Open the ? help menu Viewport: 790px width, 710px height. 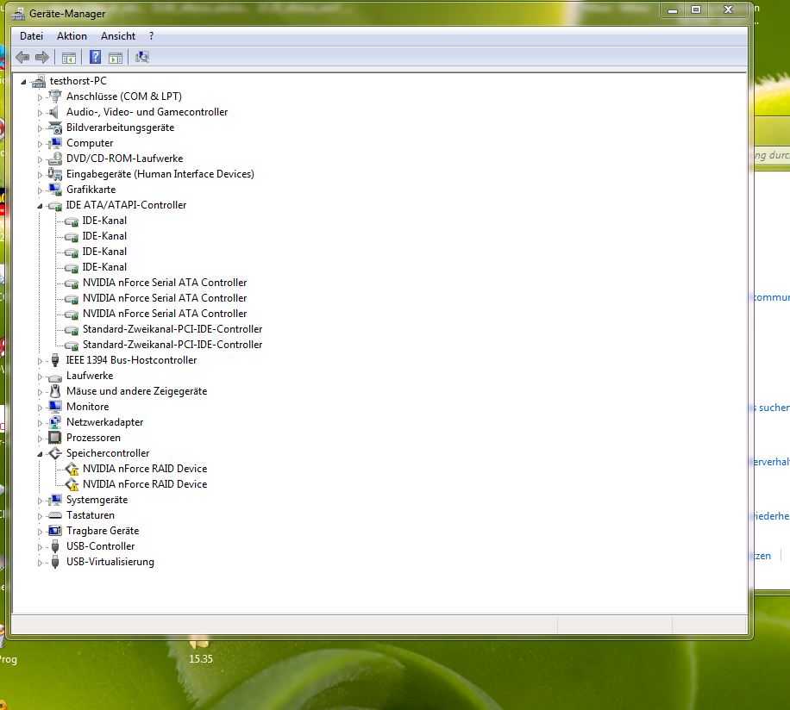point(151,36)
